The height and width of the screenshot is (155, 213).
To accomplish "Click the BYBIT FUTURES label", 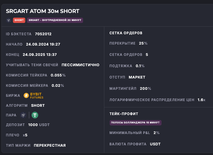I will [x=37, y=96].
